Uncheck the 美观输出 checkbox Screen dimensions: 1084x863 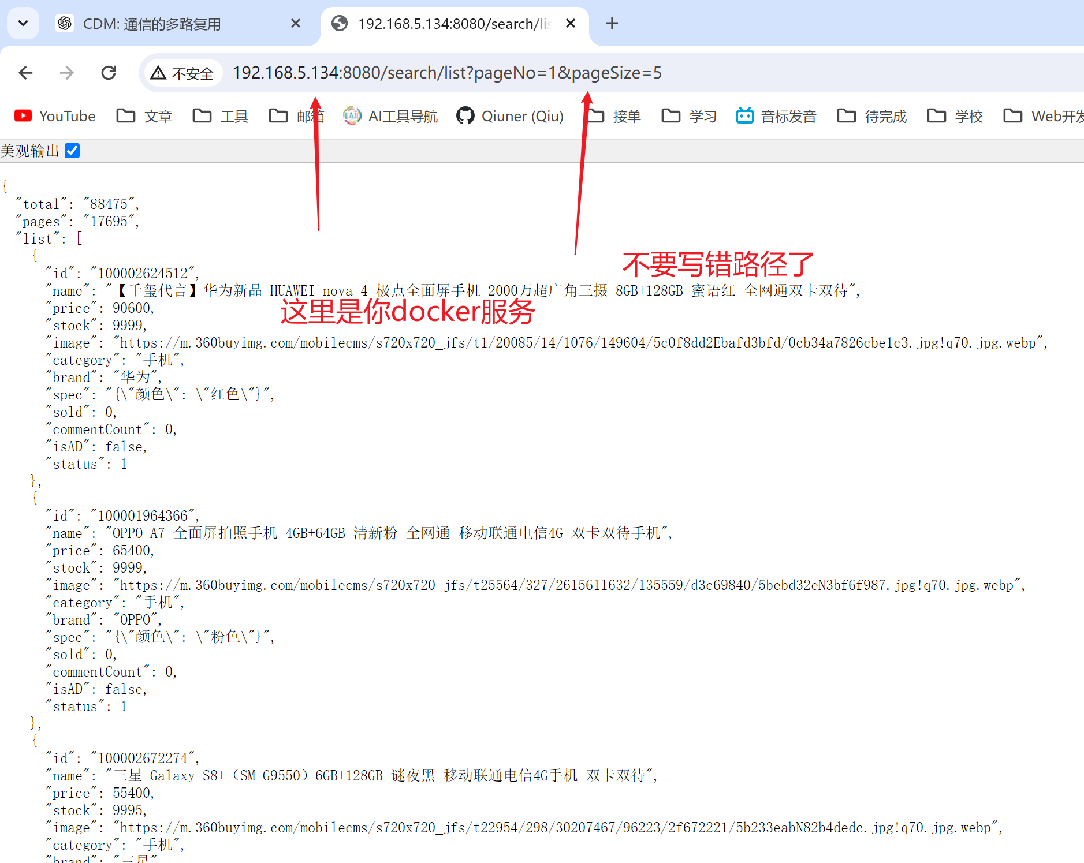(x=72, y=151)
